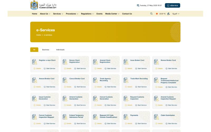Click the Renew Client Registration document icon
Image resolution: width=211 pixels, height=132 pixels.
click(65, 62)
